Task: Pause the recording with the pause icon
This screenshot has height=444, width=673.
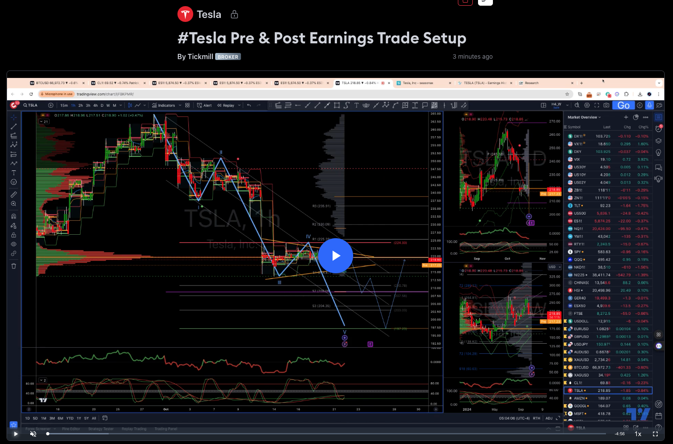Action: point(640,105)
